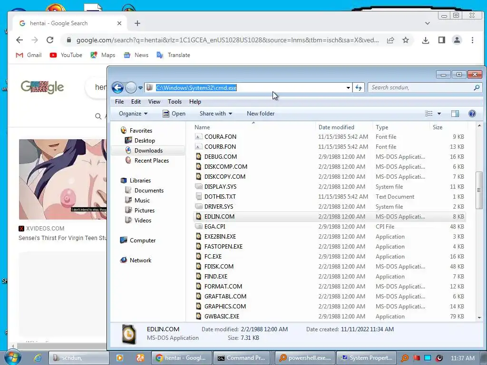Click the magnifier icon in the Explorer search box
Viewport: 487px width, 365px height.
coord(477,87)
